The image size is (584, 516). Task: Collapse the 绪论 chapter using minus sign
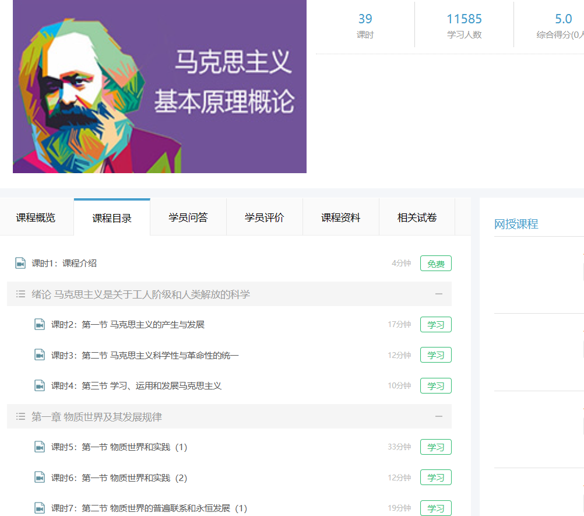pyautogui.click(x=439, y=294)
